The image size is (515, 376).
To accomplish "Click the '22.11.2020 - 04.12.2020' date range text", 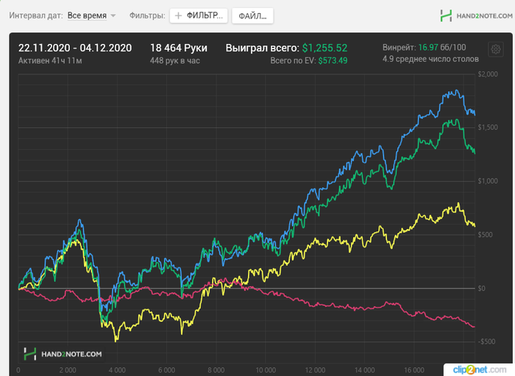I will coord(75,48).
